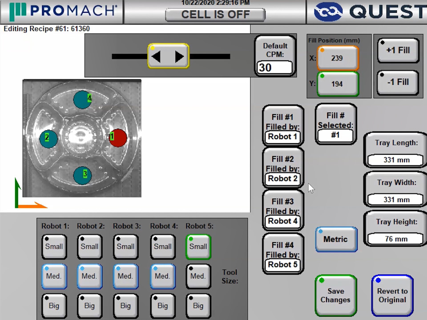Click the left arrow on the CPM slider
Viewport: 427px width, 320px height.
pos(157,56)
